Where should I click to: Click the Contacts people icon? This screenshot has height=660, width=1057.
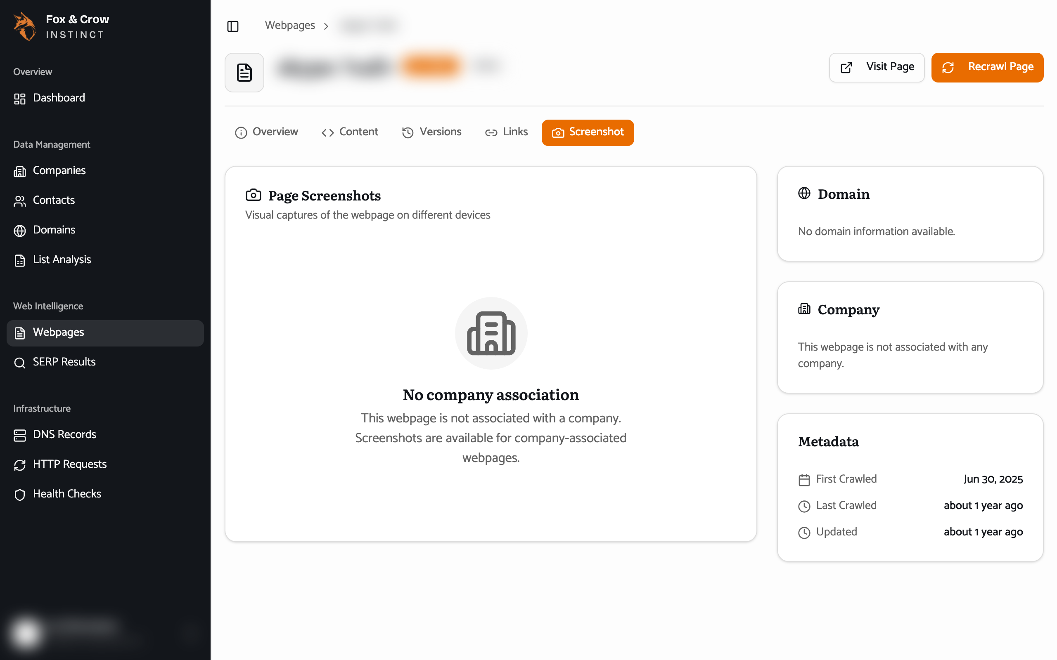coord(20,201)
